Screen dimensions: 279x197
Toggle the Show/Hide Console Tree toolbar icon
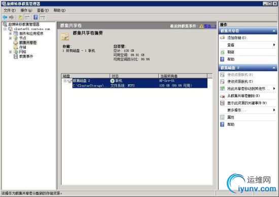coord(27,17)
